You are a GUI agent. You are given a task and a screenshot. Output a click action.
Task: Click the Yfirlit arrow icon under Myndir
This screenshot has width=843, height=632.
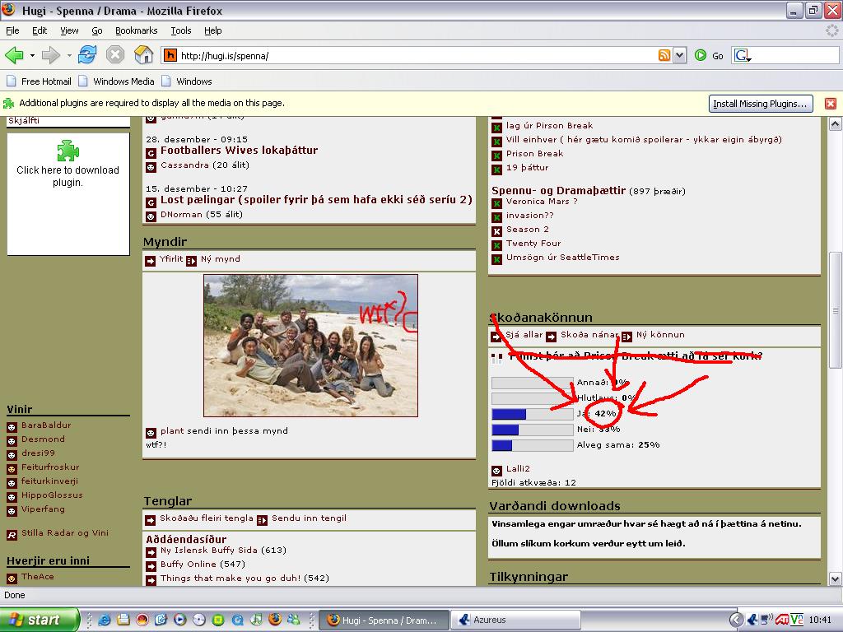pyautogui.click(x=151, y=261)
